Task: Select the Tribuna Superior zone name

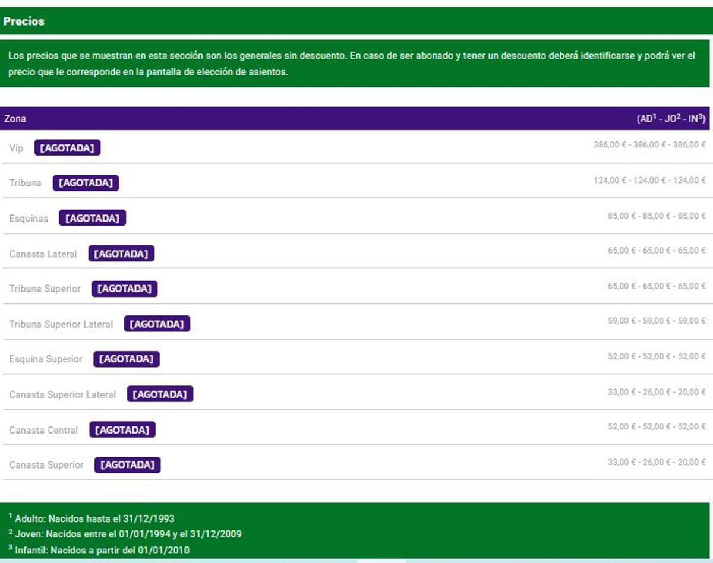Action: (x=45, y=289)
